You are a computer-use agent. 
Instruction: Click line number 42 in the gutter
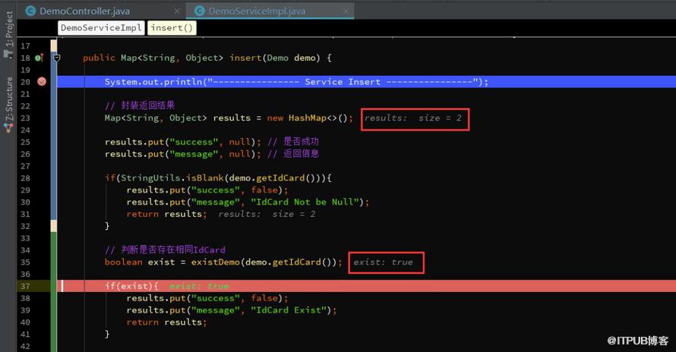(25, 346)
